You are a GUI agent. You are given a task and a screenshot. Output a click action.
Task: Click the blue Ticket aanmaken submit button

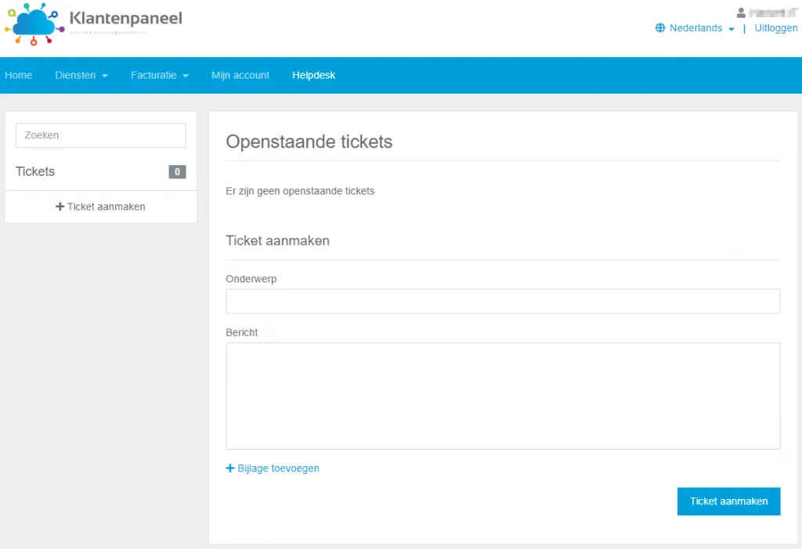pos(728,501)
